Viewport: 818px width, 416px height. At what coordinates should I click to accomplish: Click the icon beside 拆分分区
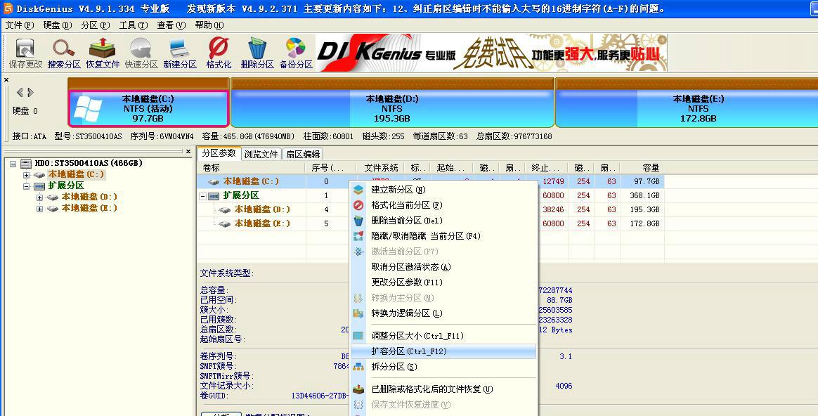[358, 367]
